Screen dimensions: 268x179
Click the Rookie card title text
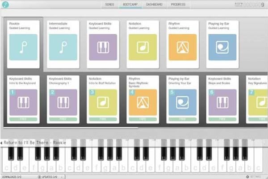point(14,24)
